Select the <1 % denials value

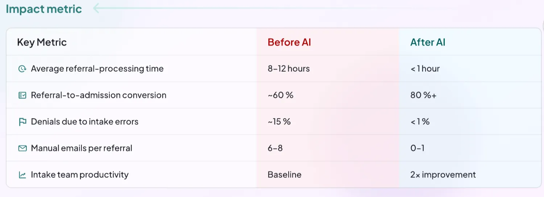tap(420, 122)
